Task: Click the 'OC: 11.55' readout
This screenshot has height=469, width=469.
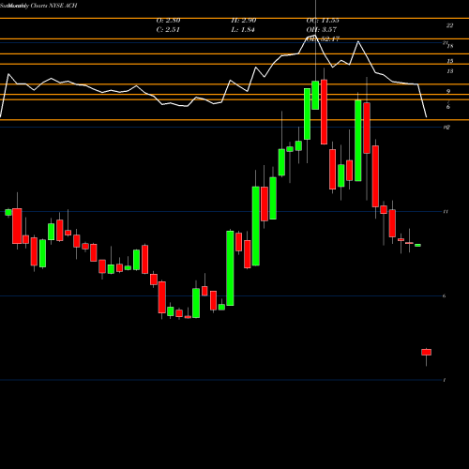Action: pos(323,21)
